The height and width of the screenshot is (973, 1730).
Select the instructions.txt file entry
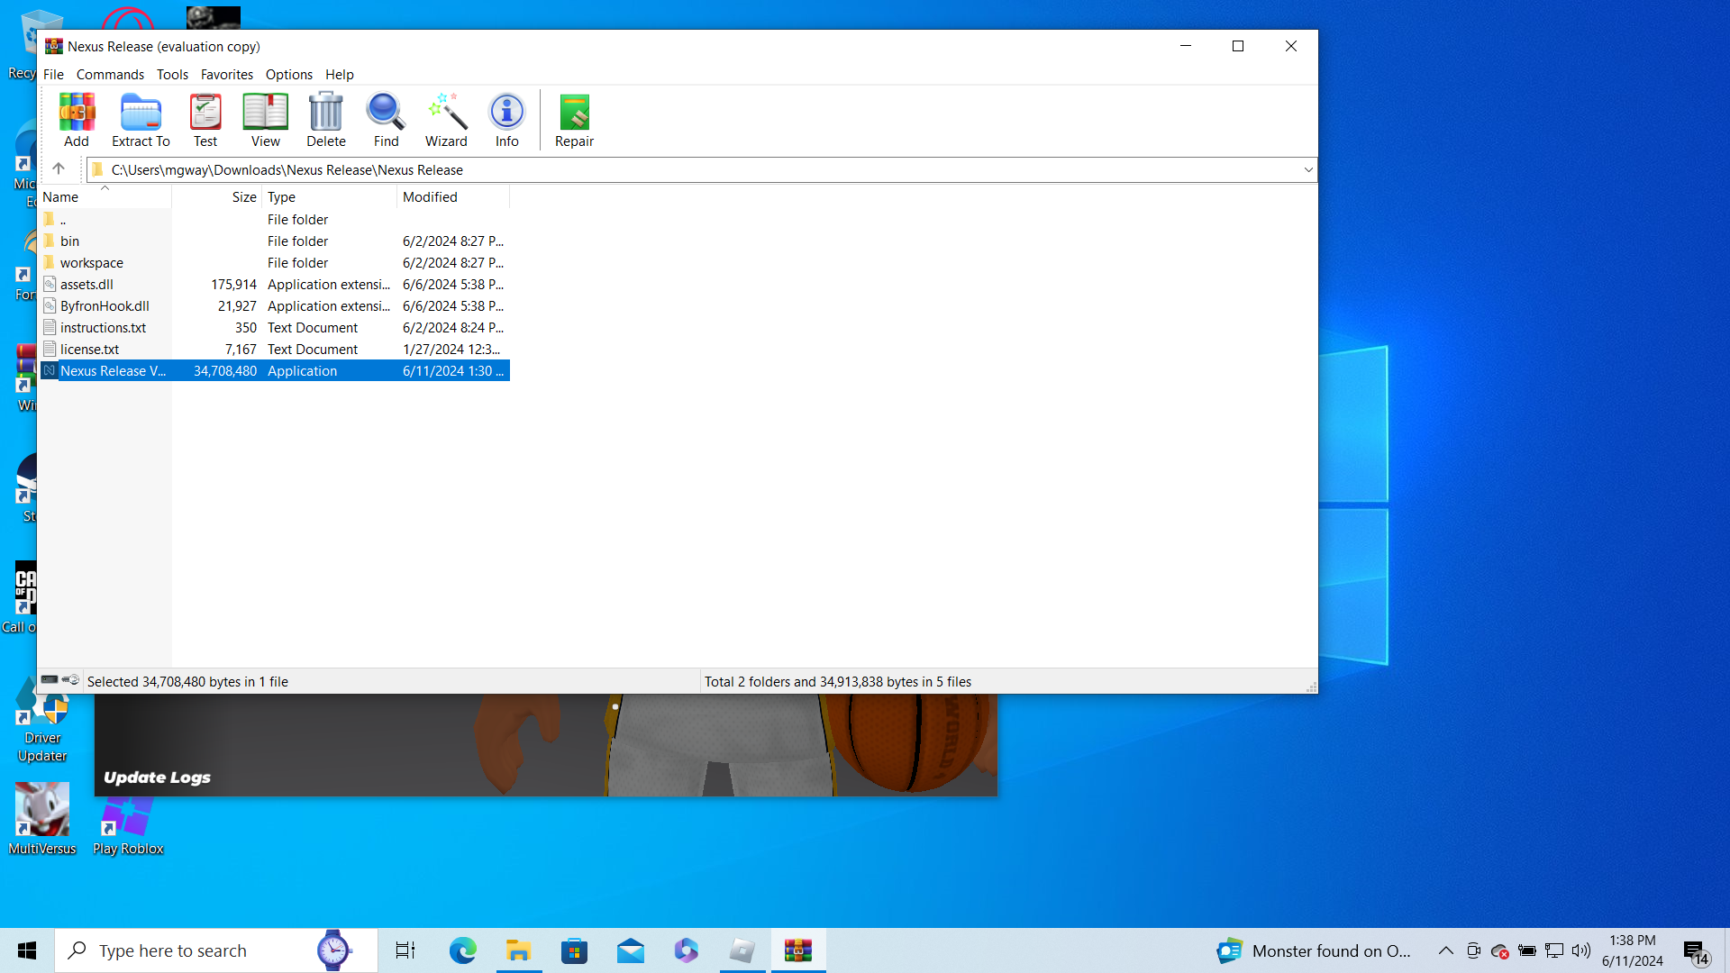103,328
